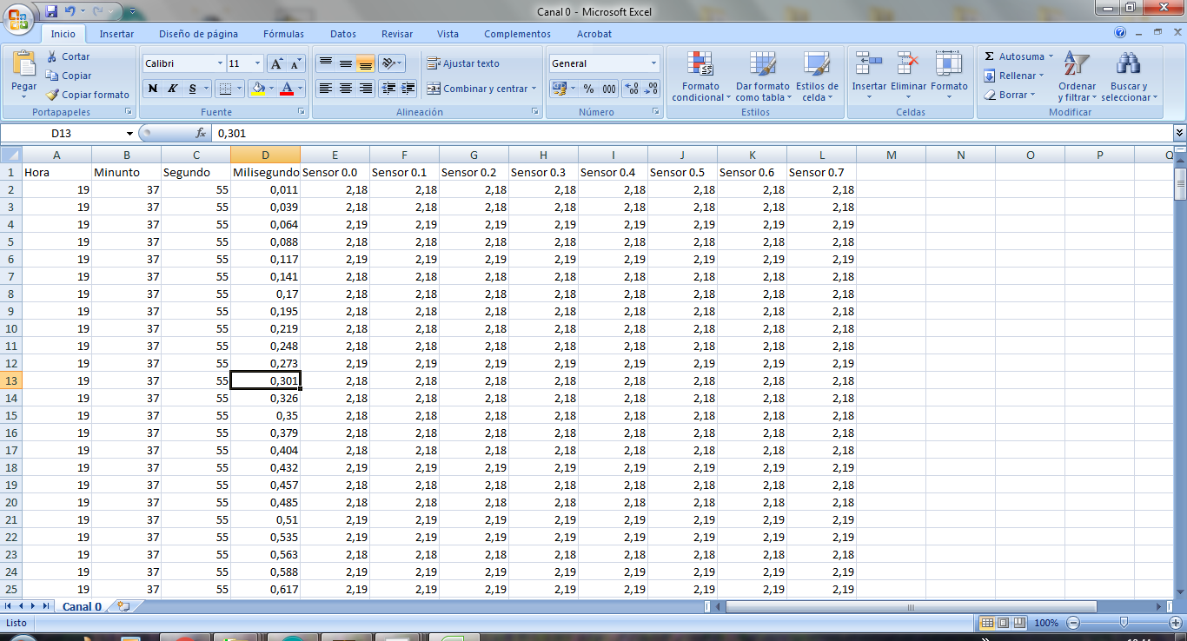
Task: Switch to the Insertar tab
Action: (x=116, y=34)
